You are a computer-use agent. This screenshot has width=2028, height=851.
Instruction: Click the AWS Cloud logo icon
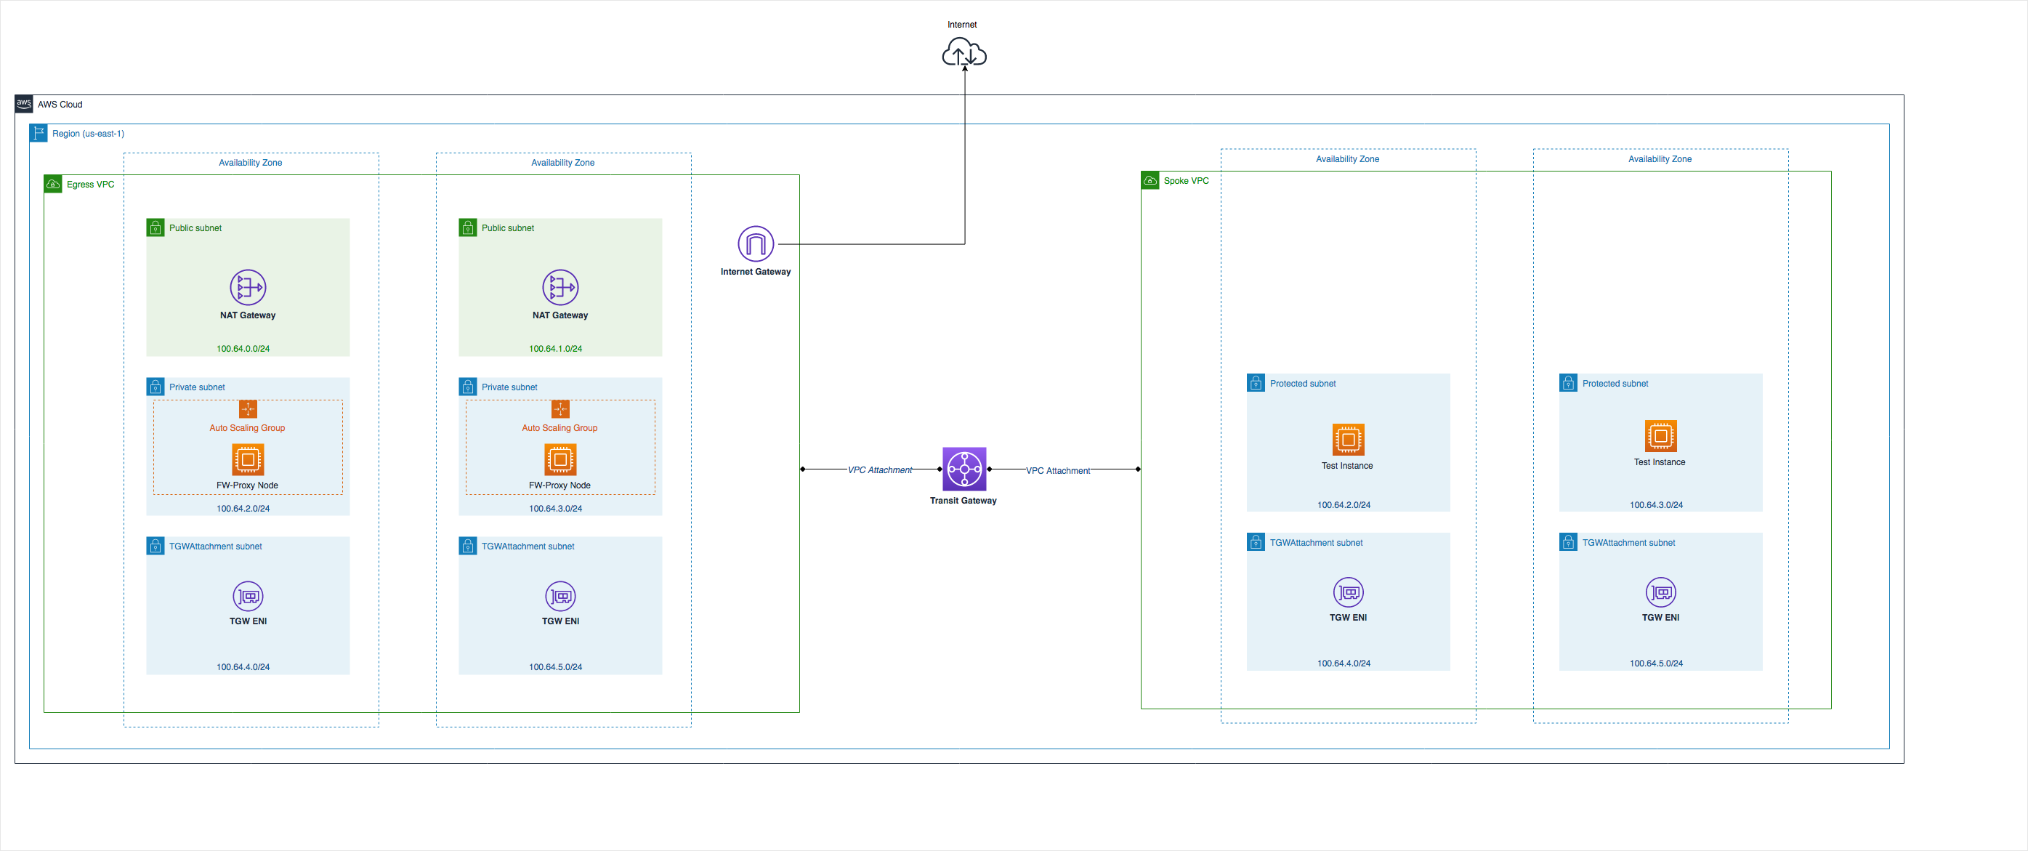[x=24, y=104]
